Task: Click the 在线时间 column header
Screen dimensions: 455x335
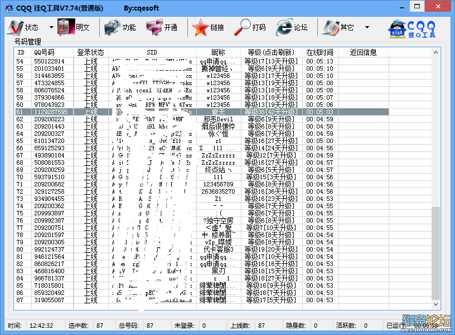Action: pos(320,52)
